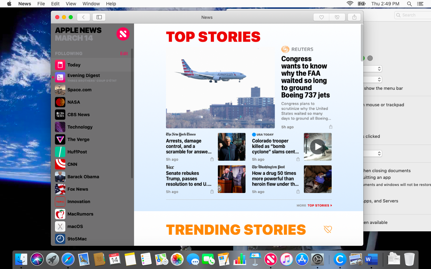
Task: Open Spotlight search in menu bar
Action: [409, 4]
